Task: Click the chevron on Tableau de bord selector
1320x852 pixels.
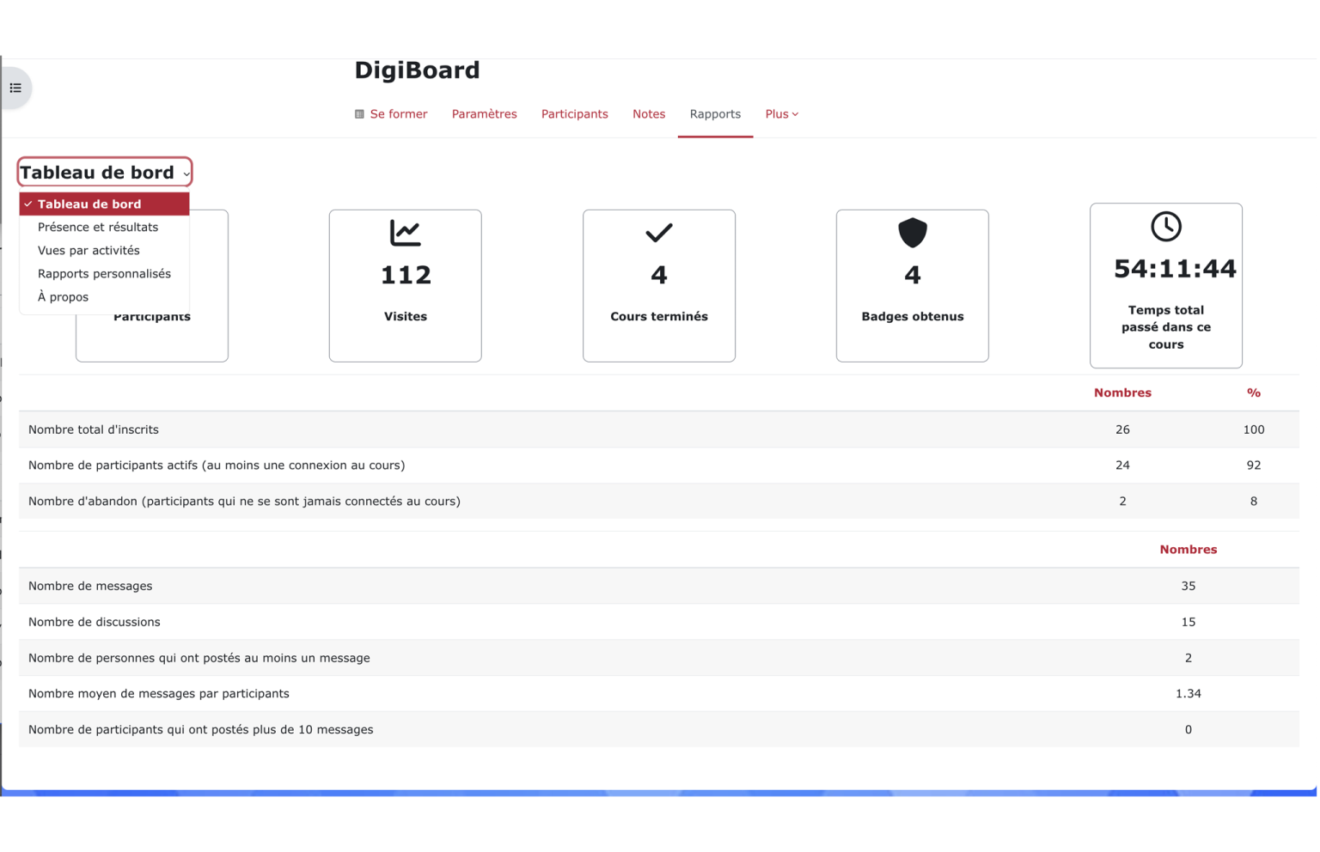Action: (x=186, y=173)
